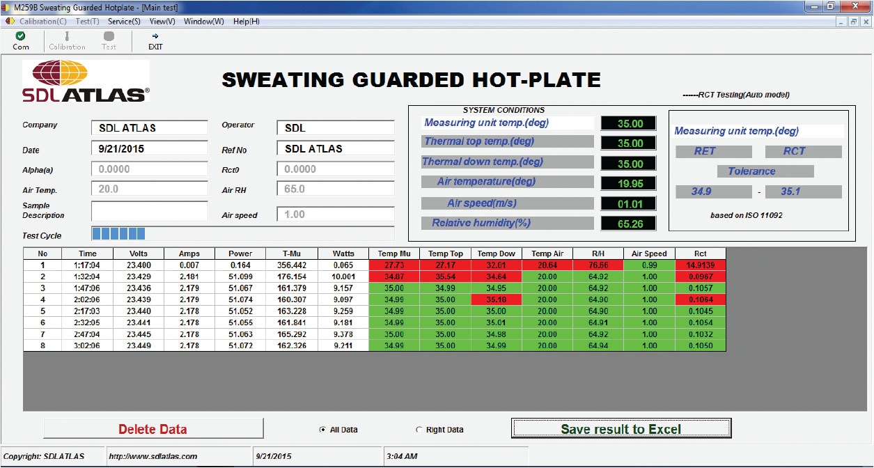This screenshot has width=874, height=468.
Task: Click the application icon in title bar
Action: click(7, 7)
